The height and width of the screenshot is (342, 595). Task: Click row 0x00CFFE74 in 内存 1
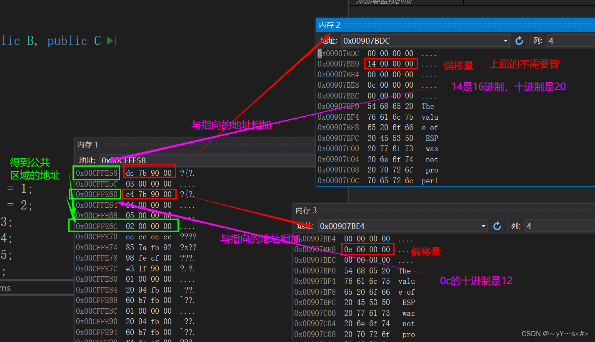point(135,247)
